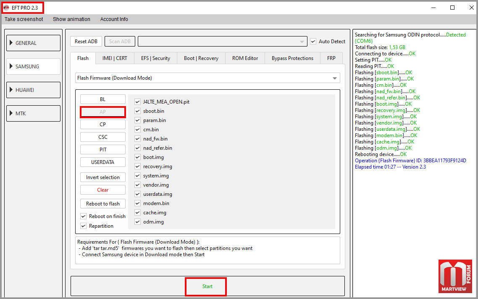Click the Operation Flash Firmware ID log line
Viewport: 478px width, 299px height.
click(410, 161)
